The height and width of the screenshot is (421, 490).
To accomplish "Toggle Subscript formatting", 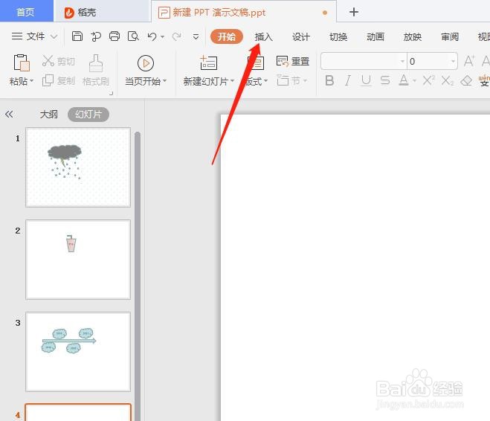I will pyautogui.click(x=448, y=81).
